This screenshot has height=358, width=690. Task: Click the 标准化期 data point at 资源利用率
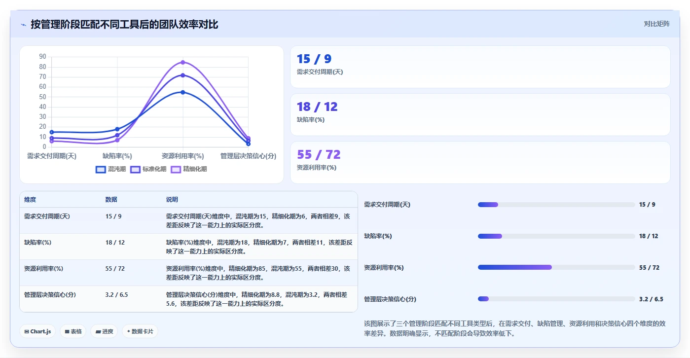[x=182, y=75]
